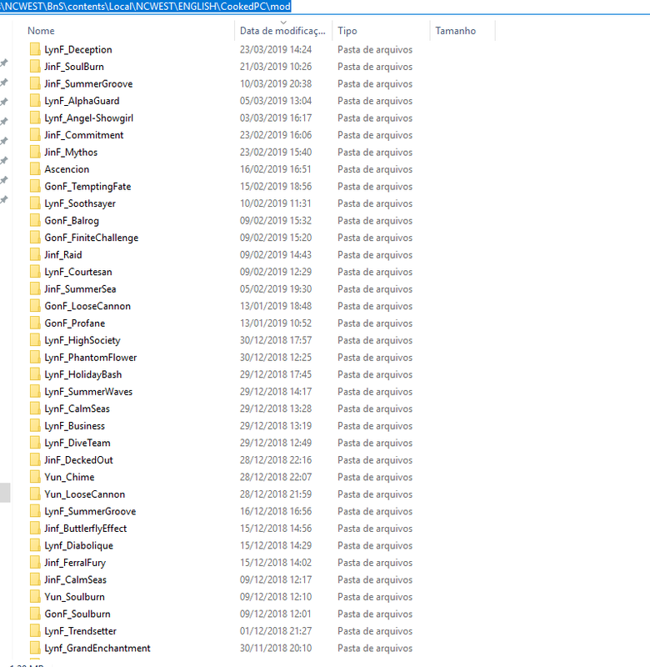650x667 pixels.
Task: Click the Lynf_Angel-Showgirl folder icon
Action: [35, 118]
